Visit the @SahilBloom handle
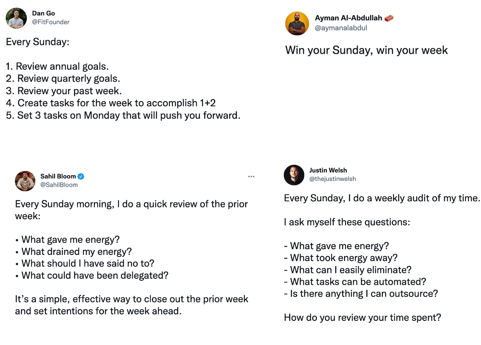 [59, 185]
